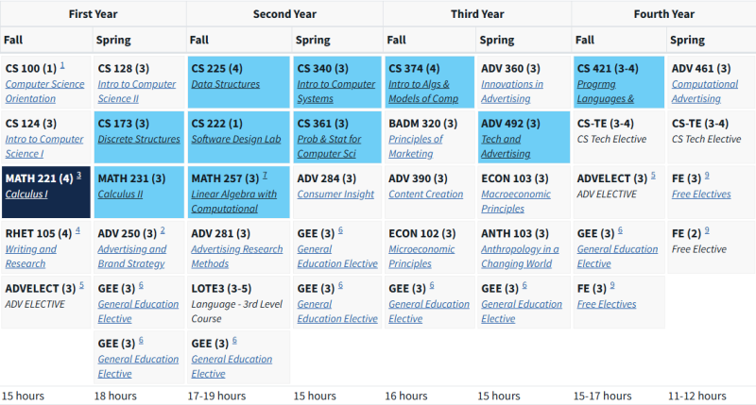This screenshot has height=405, width=756.
Task: Open Innovations in Advertising link
Action: point(512,91)
